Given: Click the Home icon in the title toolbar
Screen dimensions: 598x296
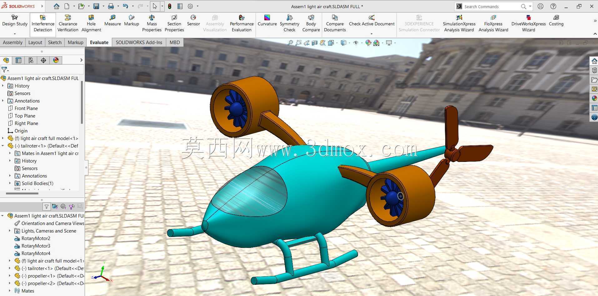Looking at the screenshot, I should click(57, 6).
